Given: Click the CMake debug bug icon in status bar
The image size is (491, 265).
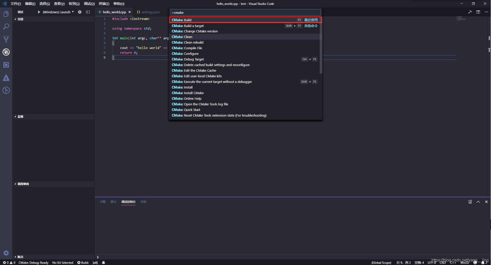Looking at the screenshot, I should point(104,262).
